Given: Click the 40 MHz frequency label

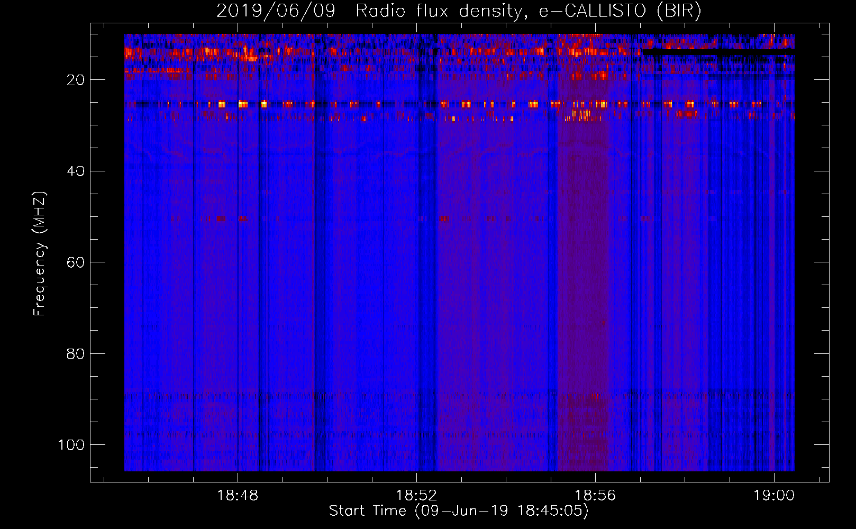Looking at the screenshot, I should click(76, 171).
